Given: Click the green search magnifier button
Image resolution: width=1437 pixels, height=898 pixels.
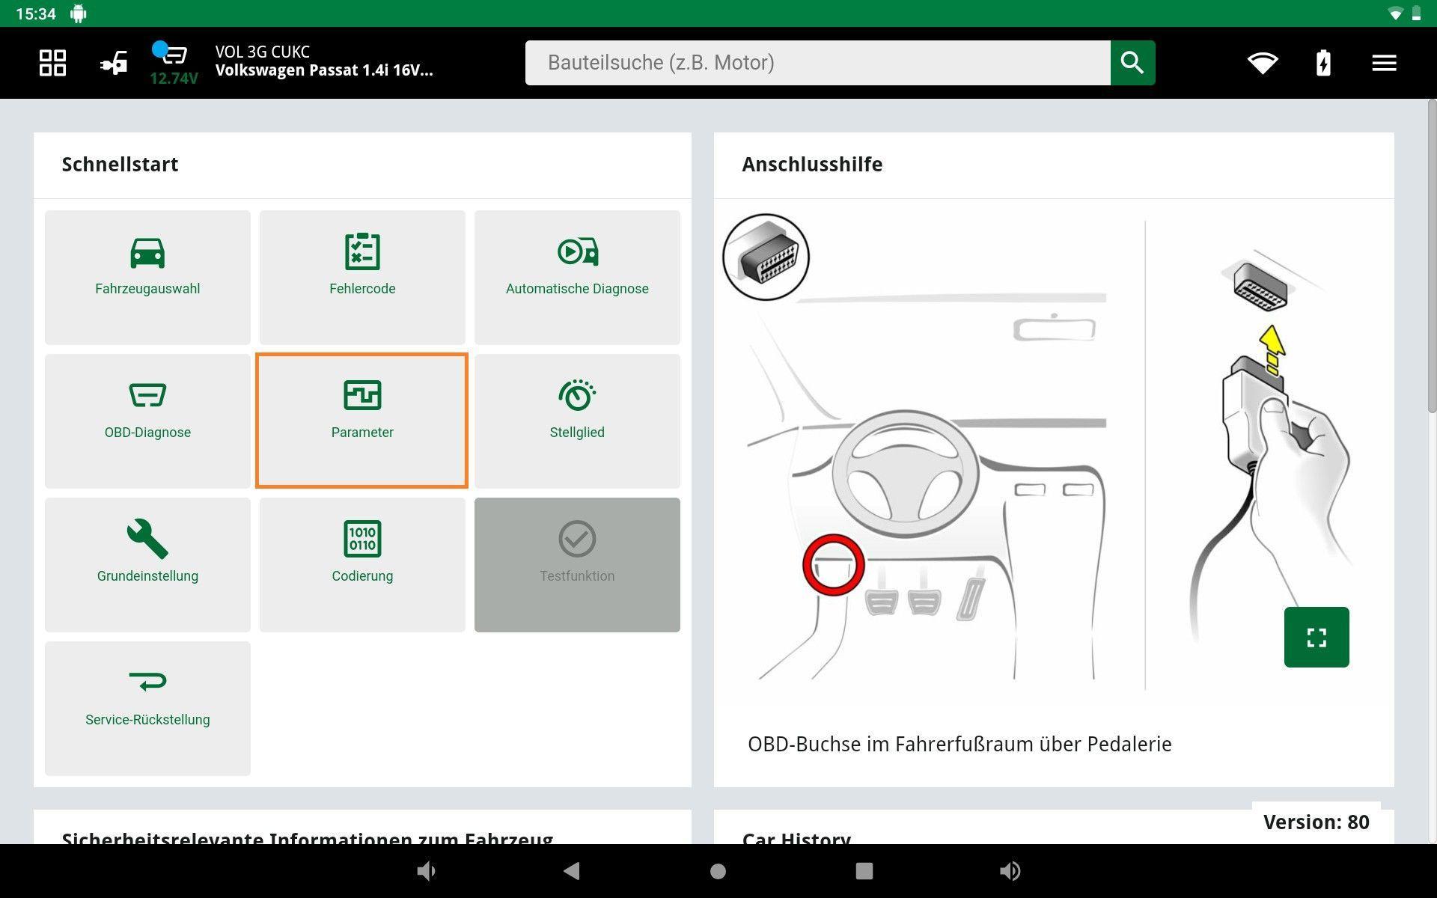Looking at the screenshot, I should pos(1132,63).
